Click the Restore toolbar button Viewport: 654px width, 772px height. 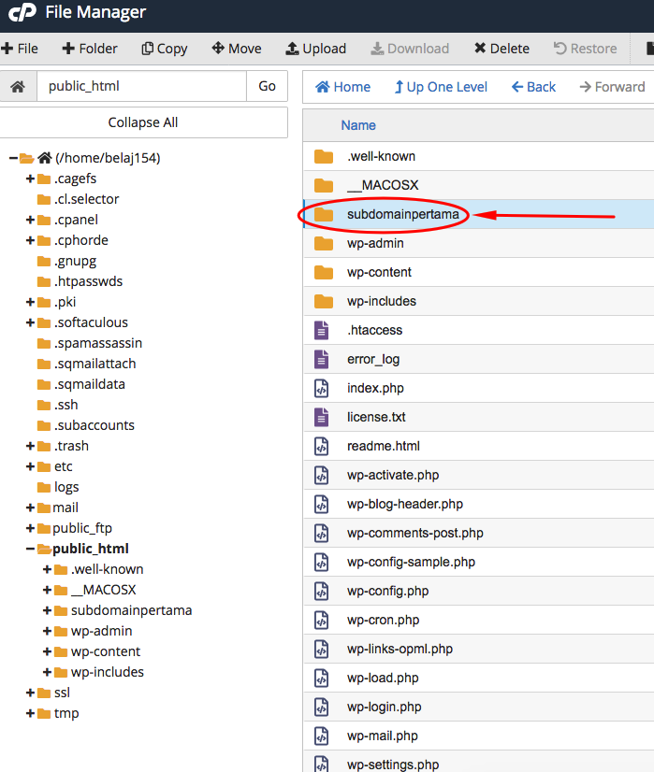[x=585, y=49]
